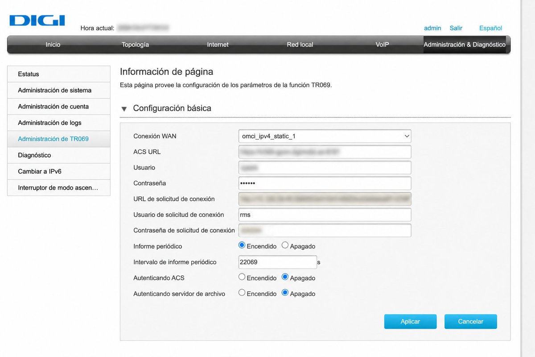Click the Contraseña password field

(x=325, y=183)
